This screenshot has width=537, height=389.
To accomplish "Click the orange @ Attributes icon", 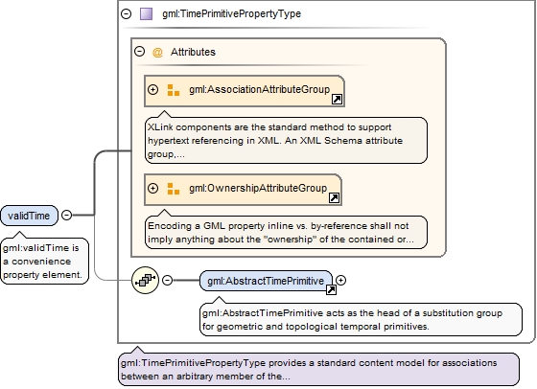I will (157, 53).
